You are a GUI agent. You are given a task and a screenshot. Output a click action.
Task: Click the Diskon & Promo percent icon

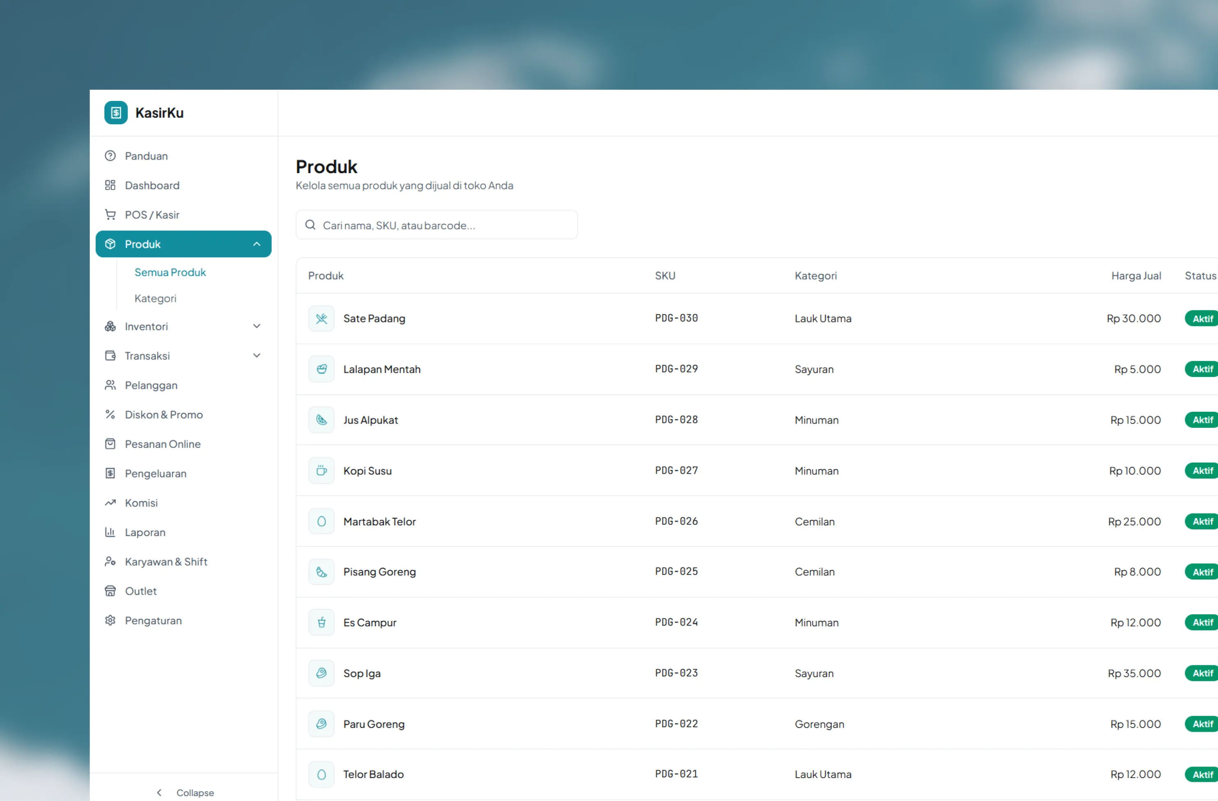click(x=110, y=414)
